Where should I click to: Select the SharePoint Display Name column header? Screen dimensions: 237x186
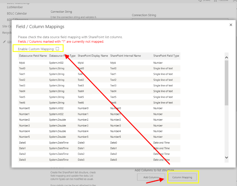pos(93,56)
